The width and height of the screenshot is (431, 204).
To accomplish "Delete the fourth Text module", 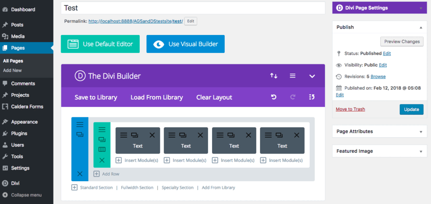I will tap(297, 135).
